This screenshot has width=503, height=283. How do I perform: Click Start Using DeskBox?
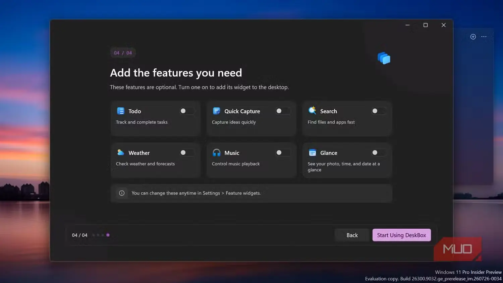tap(402, 235)
